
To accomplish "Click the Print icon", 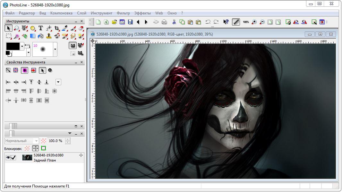I will point(164,22).
